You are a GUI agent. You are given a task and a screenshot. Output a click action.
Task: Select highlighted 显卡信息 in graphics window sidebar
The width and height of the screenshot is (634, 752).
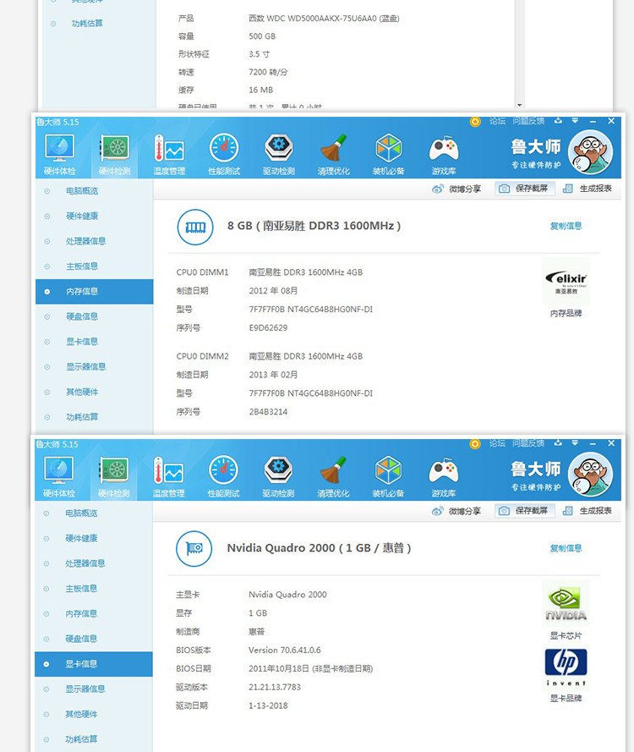click(94, 664)
